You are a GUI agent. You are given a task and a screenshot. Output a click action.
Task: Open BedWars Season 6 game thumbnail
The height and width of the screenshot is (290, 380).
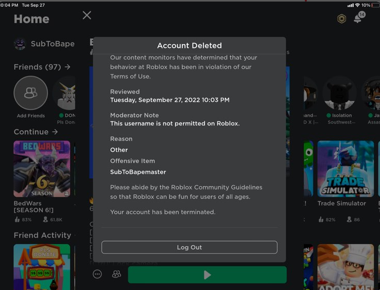pyautogui.click(x=42, y=169)
